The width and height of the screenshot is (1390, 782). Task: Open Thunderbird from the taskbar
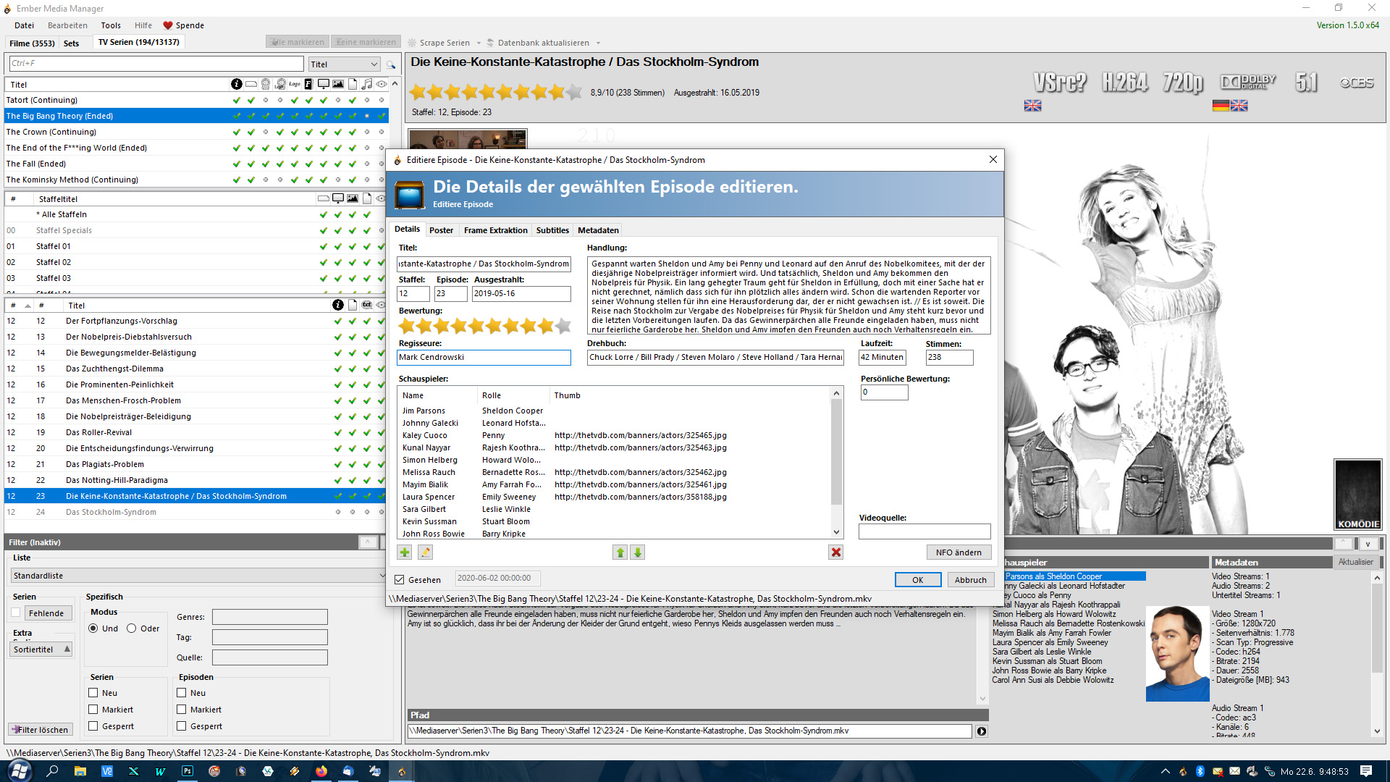[348, 771]
